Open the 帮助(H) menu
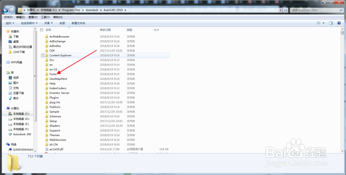The image size is (346, 175). coord(58,17)
